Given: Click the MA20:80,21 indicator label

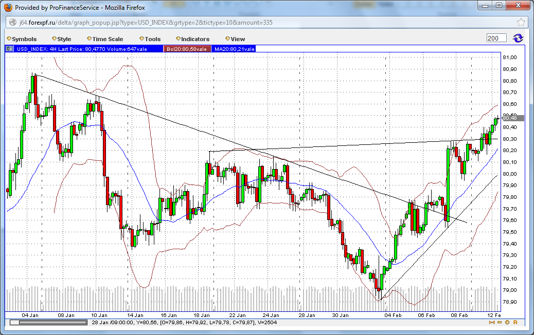Looking at the screenshot, I should (x=234, y=49).
